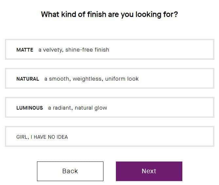Click the bold MATTE label

[25, 50]
